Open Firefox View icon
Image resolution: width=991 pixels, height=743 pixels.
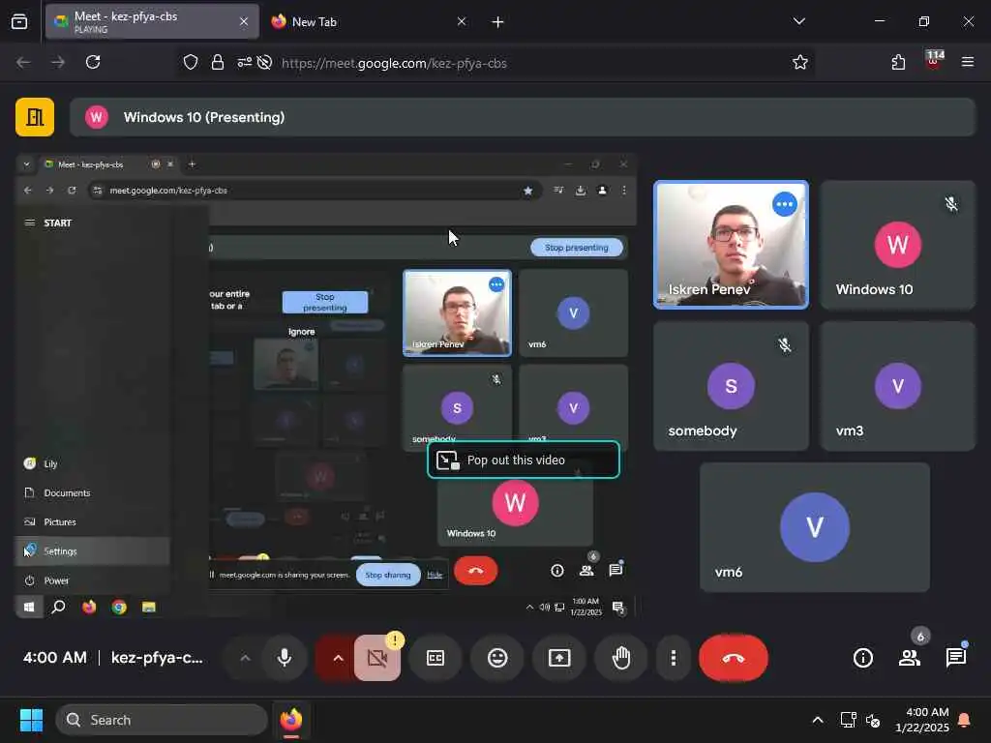tap(19, 21)
